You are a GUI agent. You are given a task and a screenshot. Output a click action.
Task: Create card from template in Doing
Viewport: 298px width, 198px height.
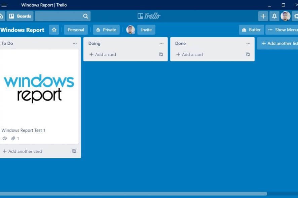tap(161, 55)
